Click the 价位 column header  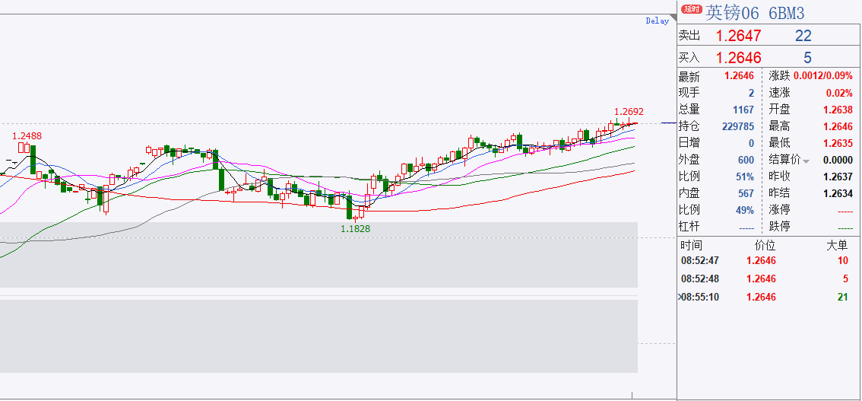(765, 245)
